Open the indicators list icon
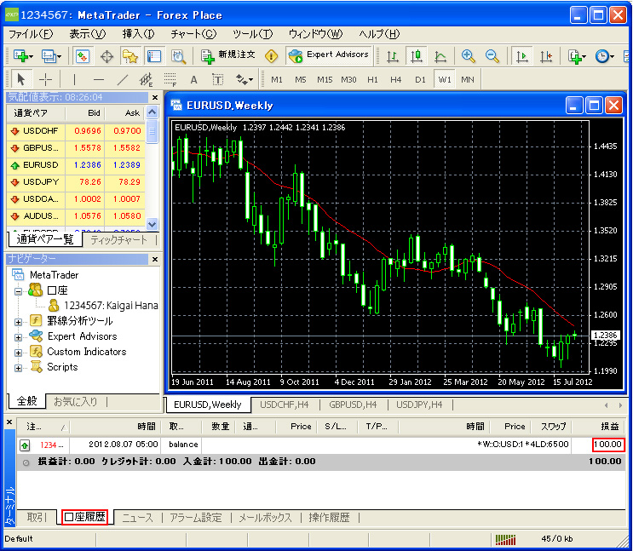The image size is (633, 551). tap(575, 56)
